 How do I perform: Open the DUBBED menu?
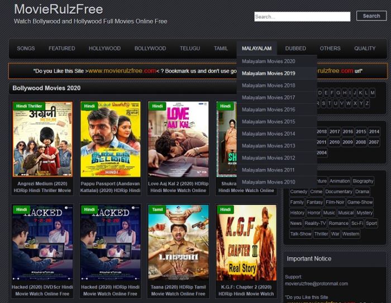click(x=295, y=49)
